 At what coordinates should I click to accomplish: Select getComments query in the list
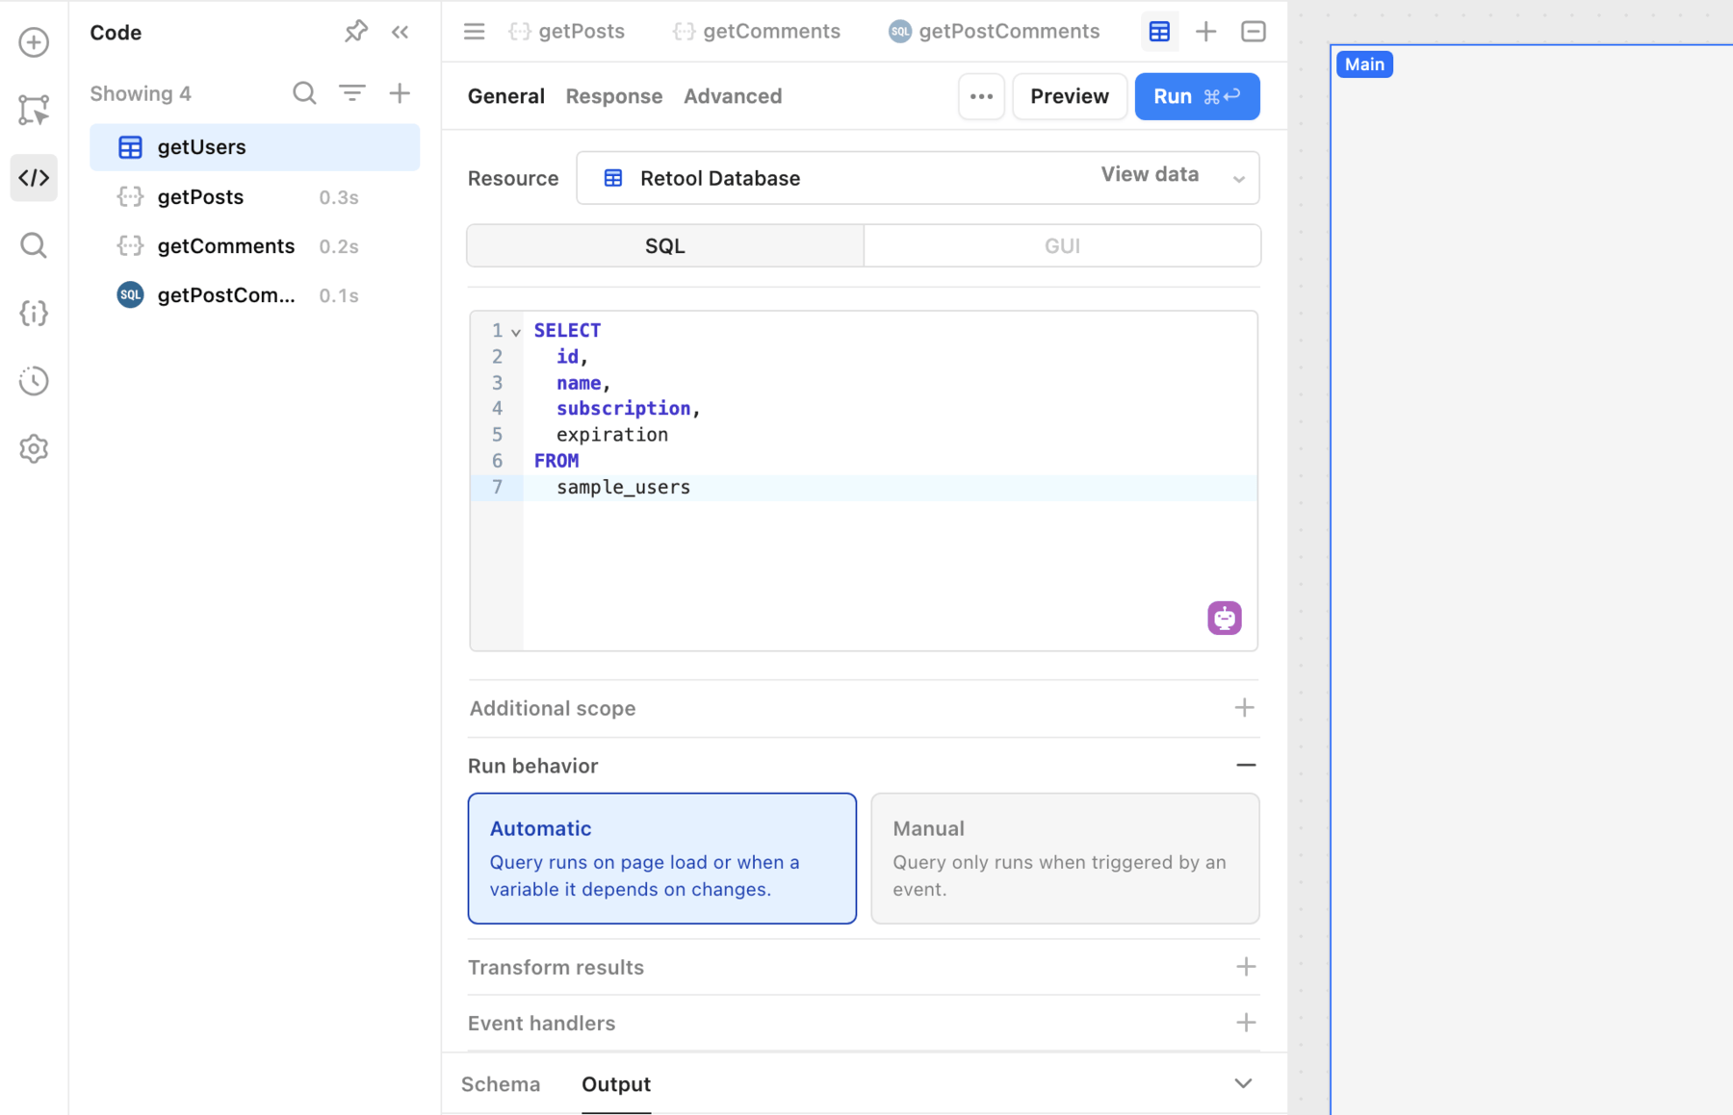255,246
